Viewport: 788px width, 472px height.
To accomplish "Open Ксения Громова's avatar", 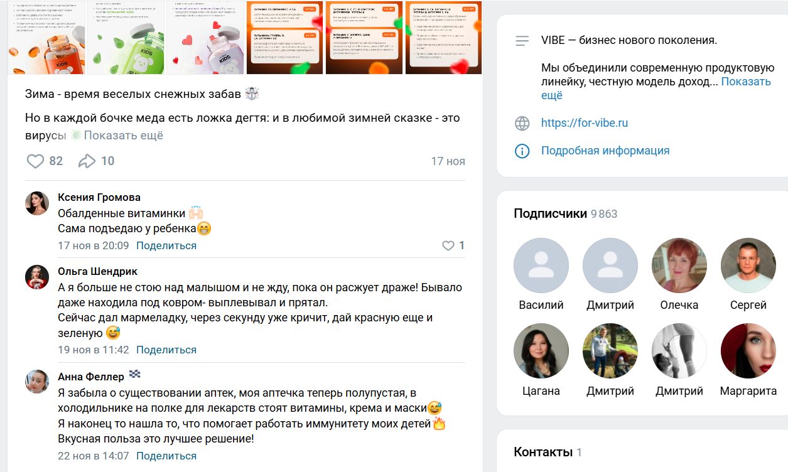I will (x=37, y=203).
